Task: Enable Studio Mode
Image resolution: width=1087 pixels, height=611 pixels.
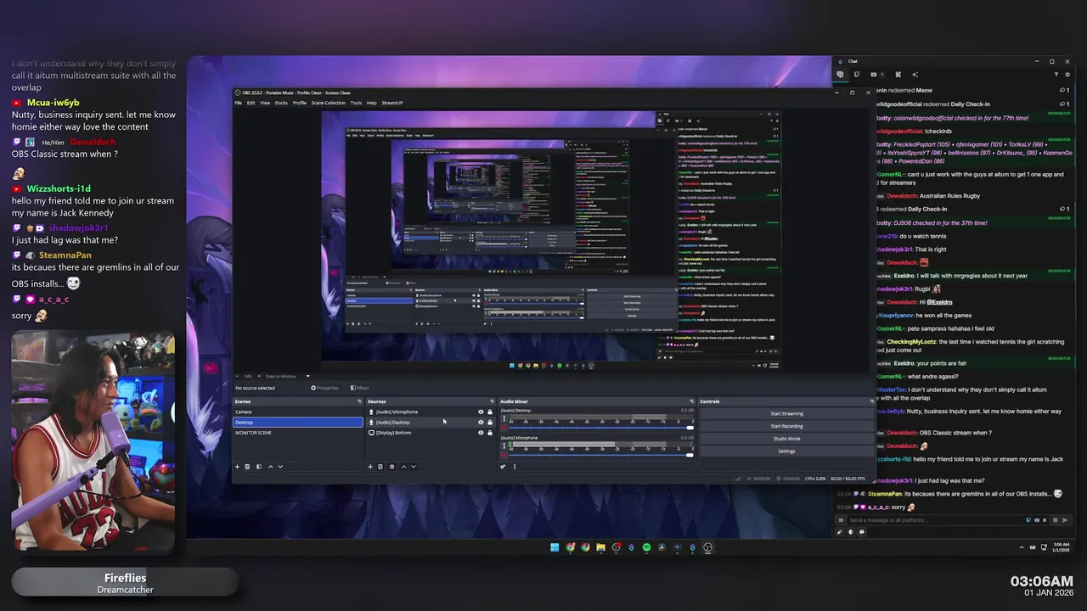Action: 786,439
